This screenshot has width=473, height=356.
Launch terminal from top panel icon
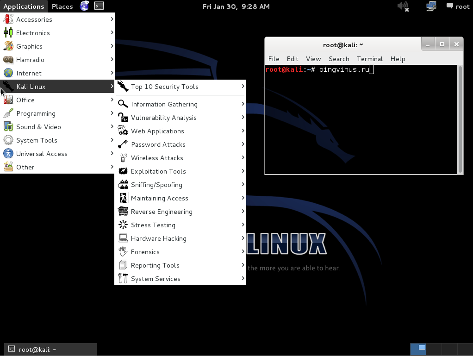coord(99,6)
